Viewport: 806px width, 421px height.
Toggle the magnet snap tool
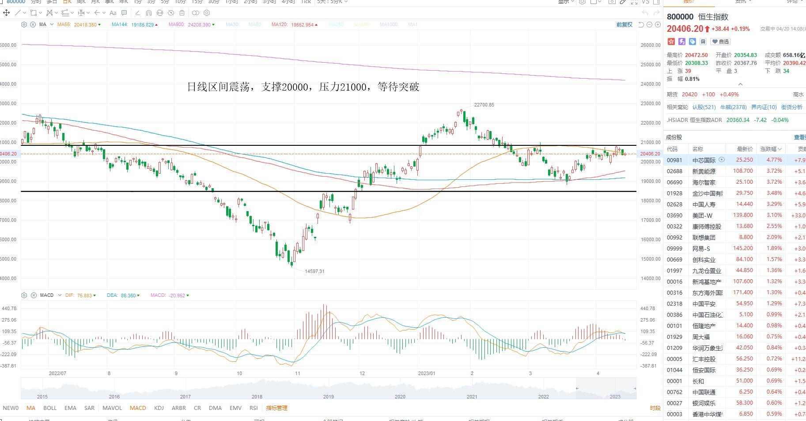point(148,13)
